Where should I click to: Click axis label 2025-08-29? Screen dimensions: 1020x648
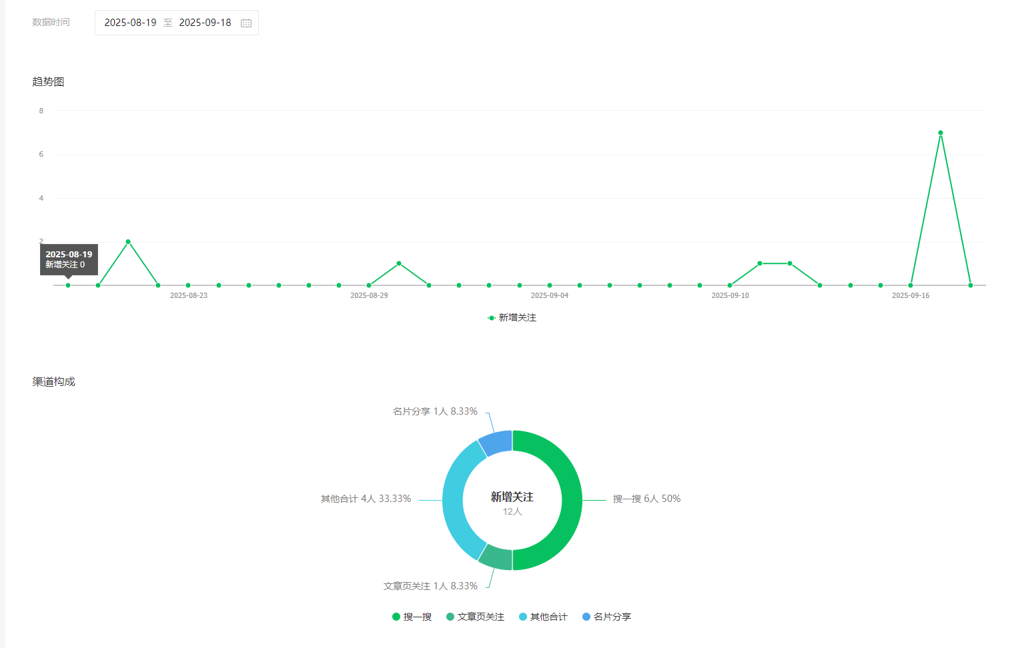click(x=369, y=295)
